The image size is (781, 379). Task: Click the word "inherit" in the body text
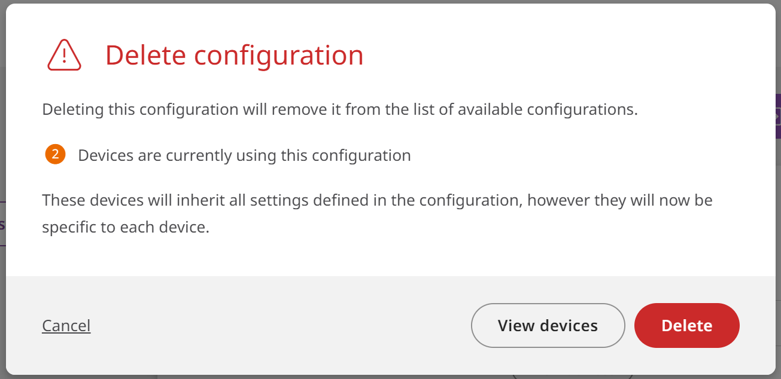click(200, 200)
